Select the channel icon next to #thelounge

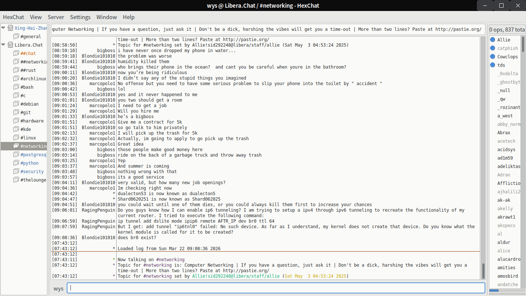(16, 180)
